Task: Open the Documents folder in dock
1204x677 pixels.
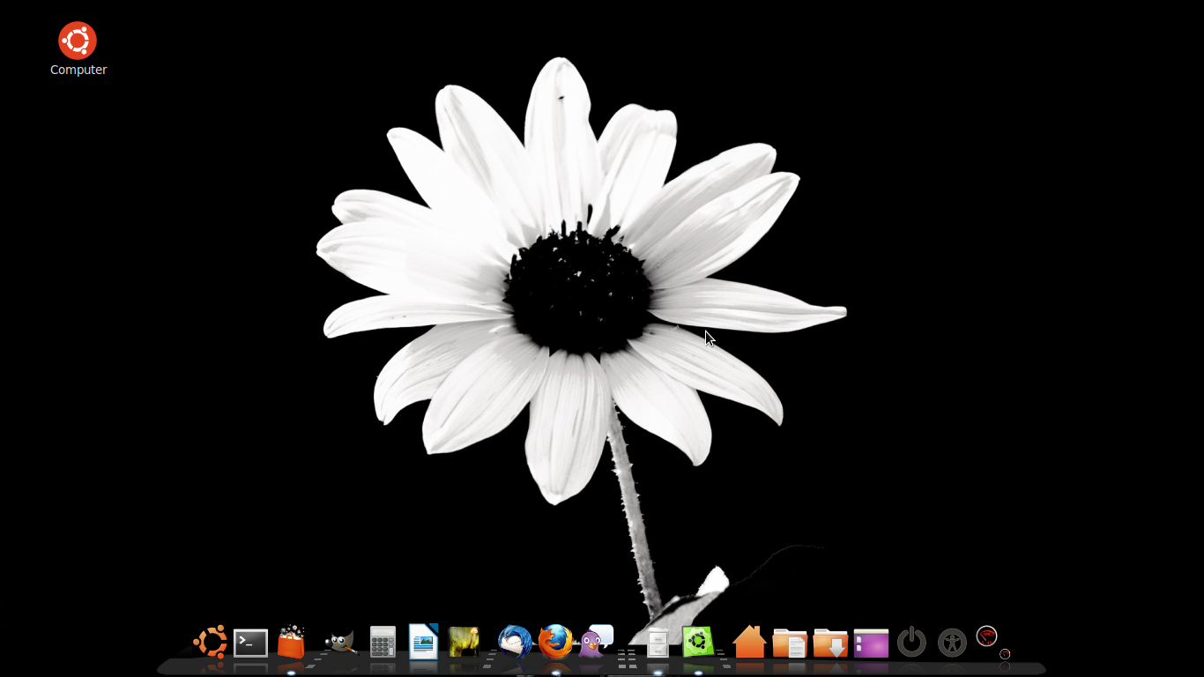Action: tap(790, 643)
